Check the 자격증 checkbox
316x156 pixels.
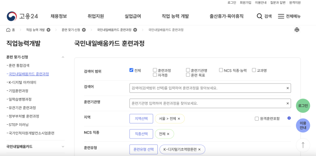155,75
